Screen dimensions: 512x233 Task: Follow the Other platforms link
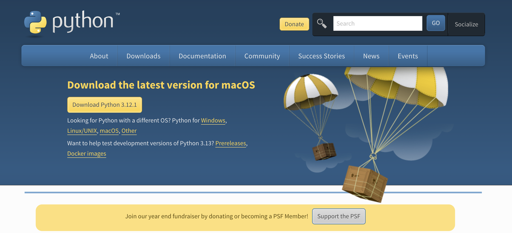pos(129,131)
